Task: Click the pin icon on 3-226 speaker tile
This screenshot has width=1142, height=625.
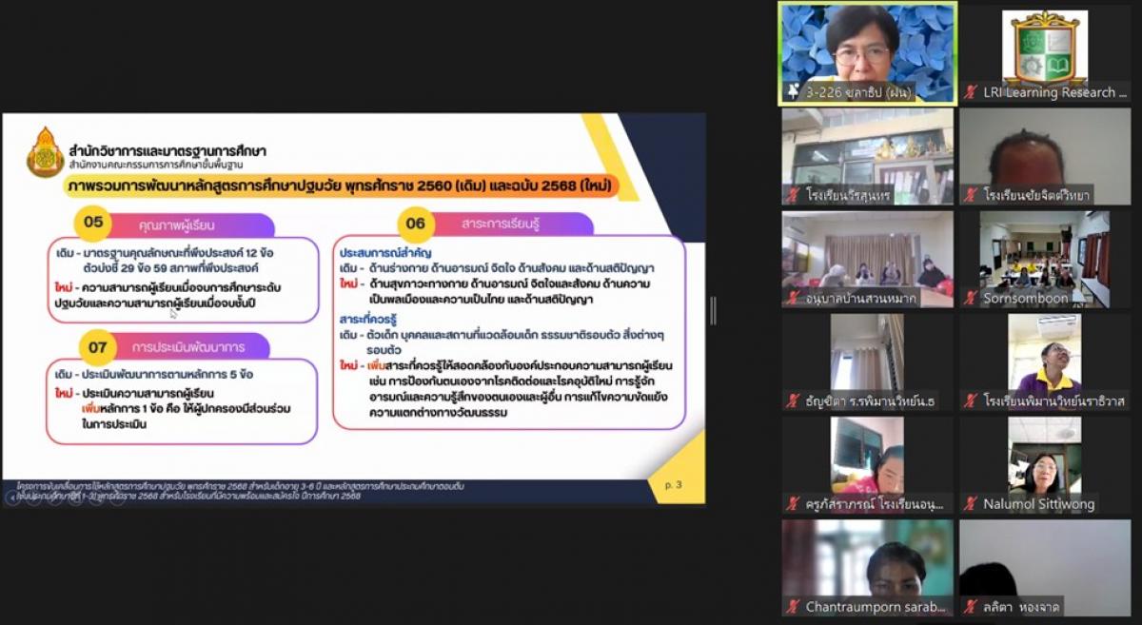Action: click(792, 92)
